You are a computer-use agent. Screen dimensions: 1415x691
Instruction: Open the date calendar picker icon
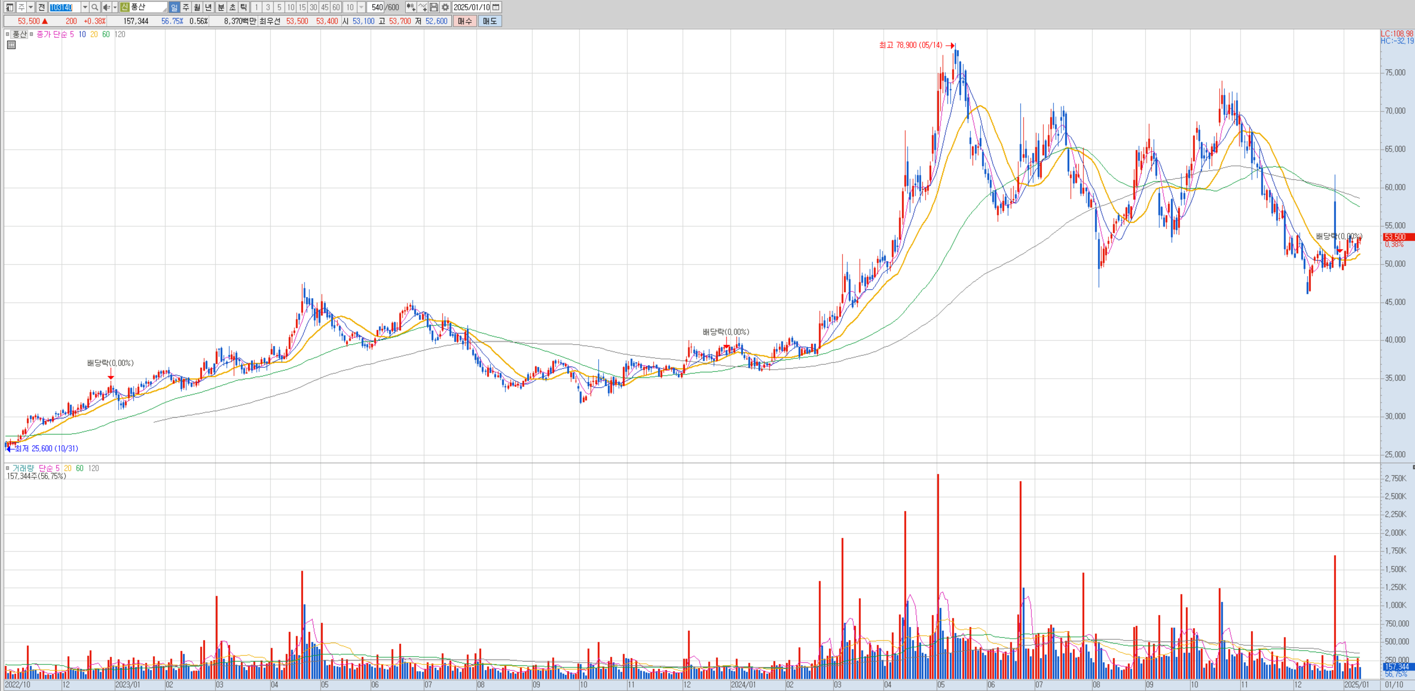496,7
